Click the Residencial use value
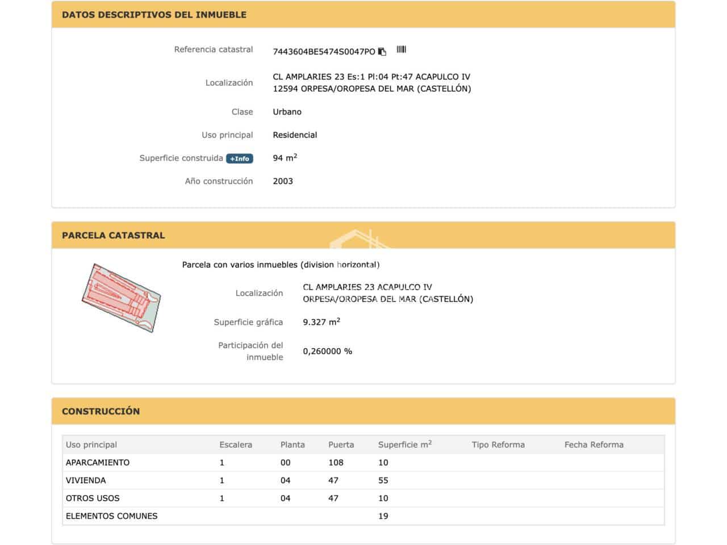 (x=295, y=135)
